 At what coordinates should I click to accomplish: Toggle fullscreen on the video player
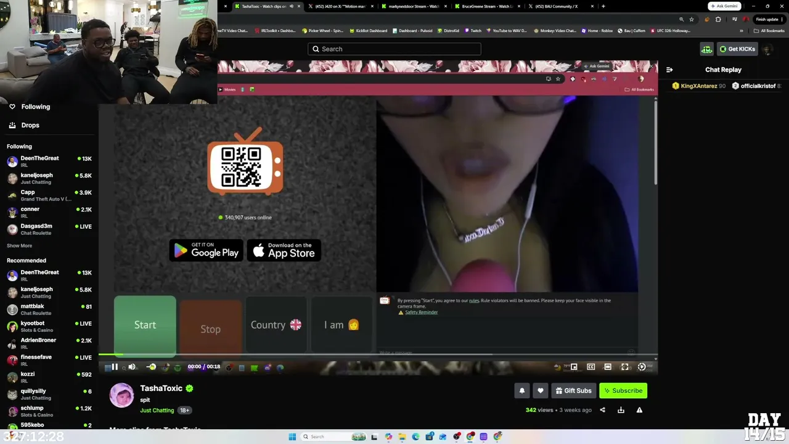pos(624,367)
